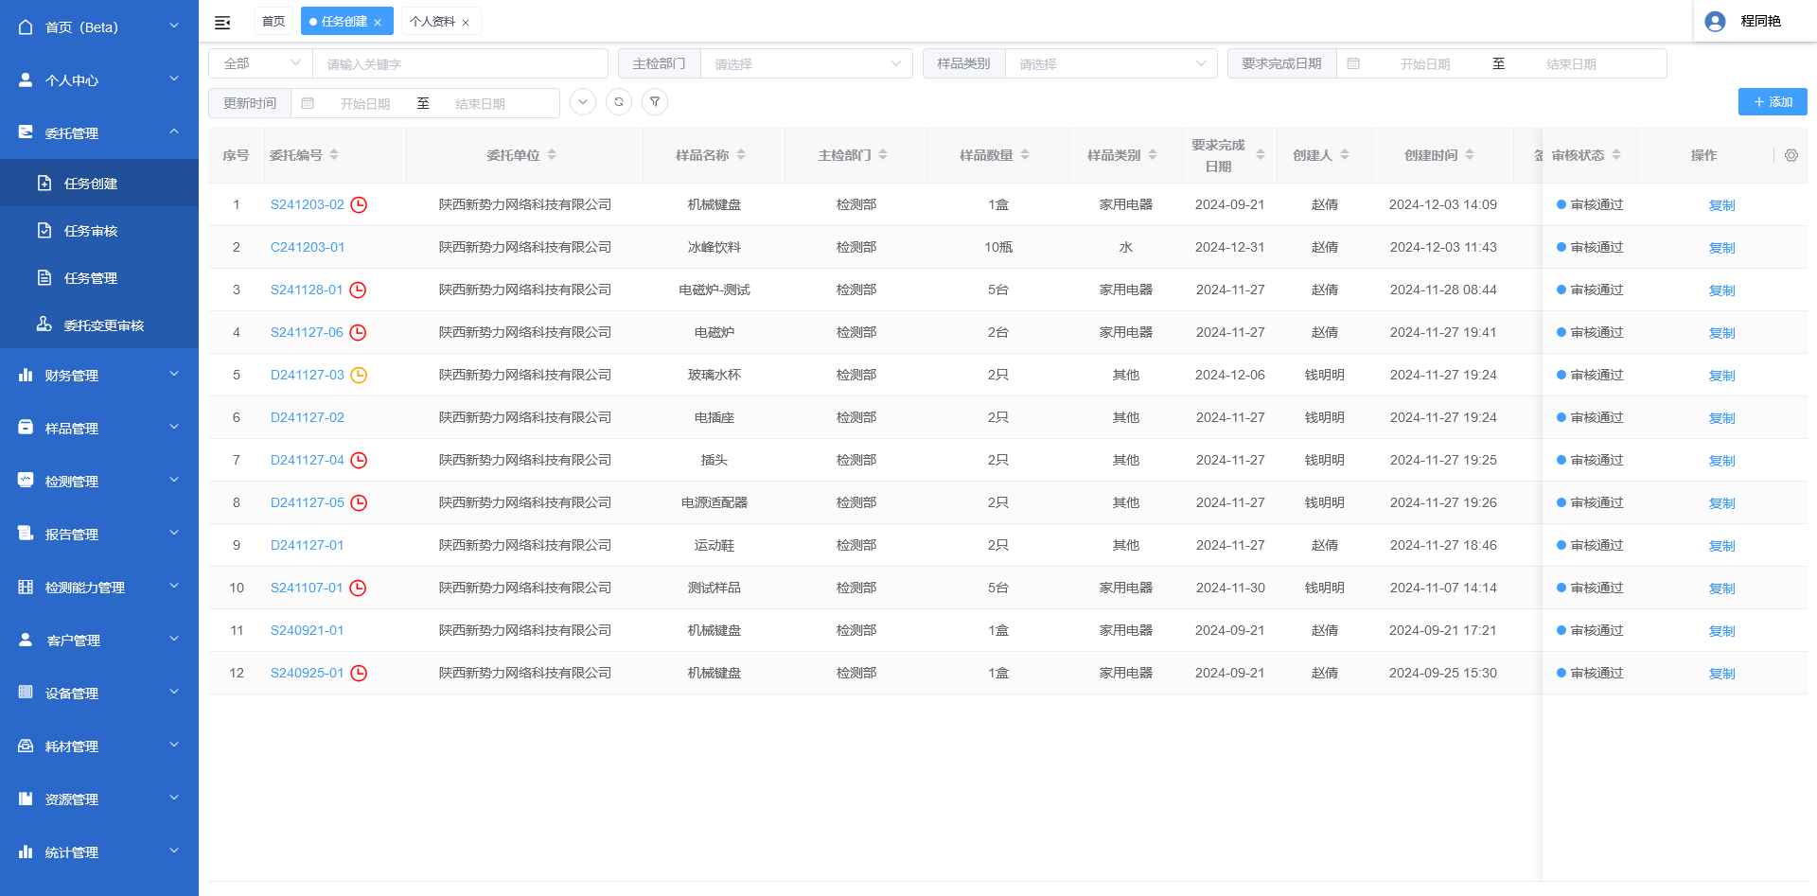Expand 个人中心 sidebar menu
The image size is (1817, 896).
click(99, 79)
